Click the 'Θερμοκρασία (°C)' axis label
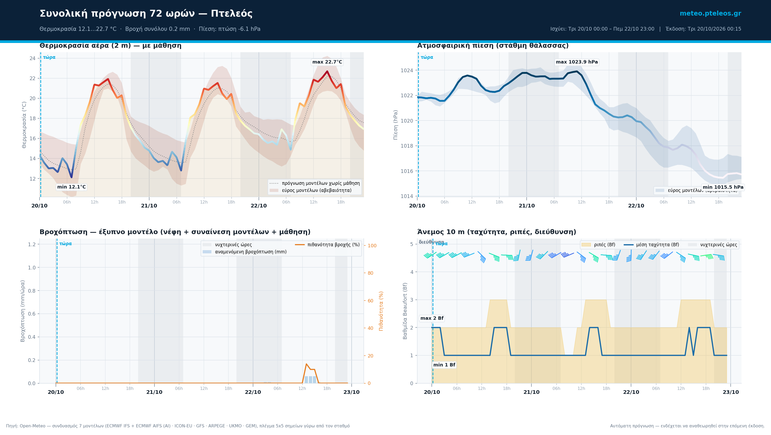771x435 pixels. click(24, 124)
